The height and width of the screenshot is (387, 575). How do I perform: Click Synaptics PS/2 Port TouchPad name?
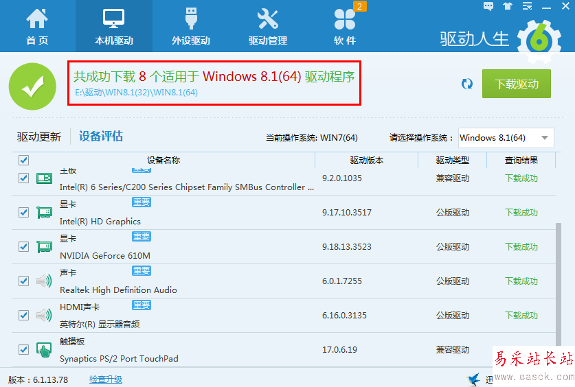pyautogui.click(x=119, y=359)
